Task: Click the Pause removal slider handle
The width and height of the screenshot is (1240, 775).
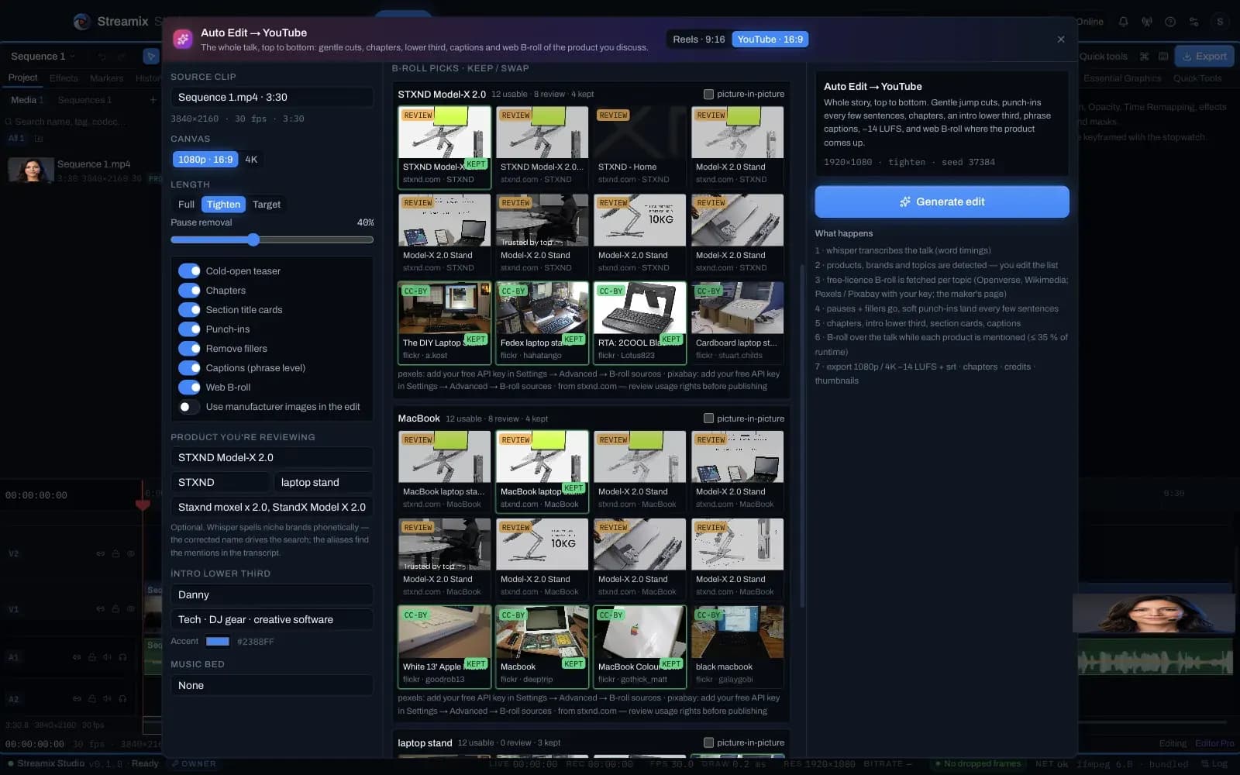Action: 253,239
